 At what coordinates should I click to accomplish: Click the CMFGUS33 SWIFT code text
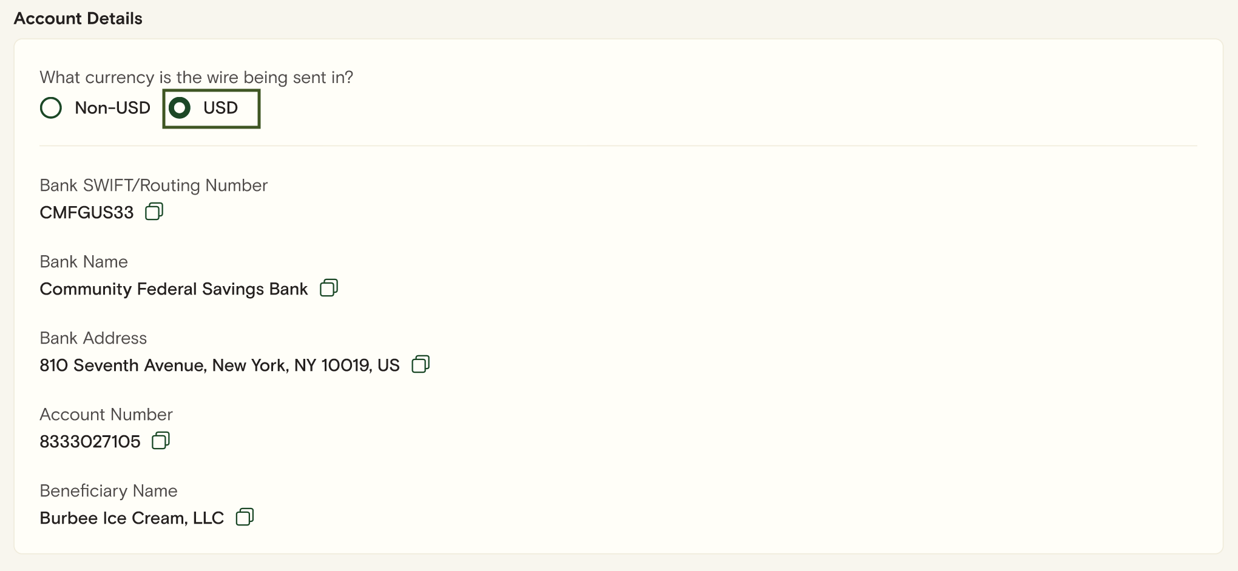pos(86,213)
